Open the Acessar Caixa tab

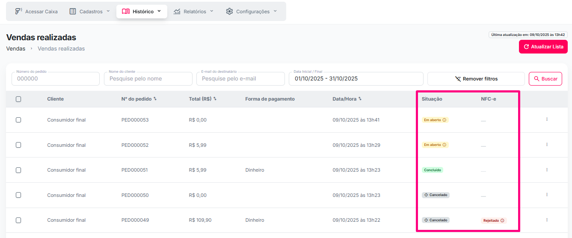[x=36, y=12]
